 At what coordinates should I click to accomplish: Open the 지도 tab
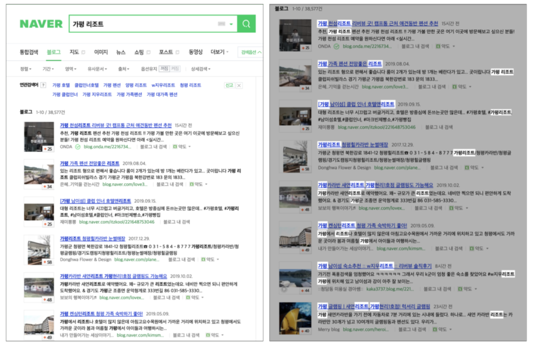pyautogui.click(x=74, y=52)
